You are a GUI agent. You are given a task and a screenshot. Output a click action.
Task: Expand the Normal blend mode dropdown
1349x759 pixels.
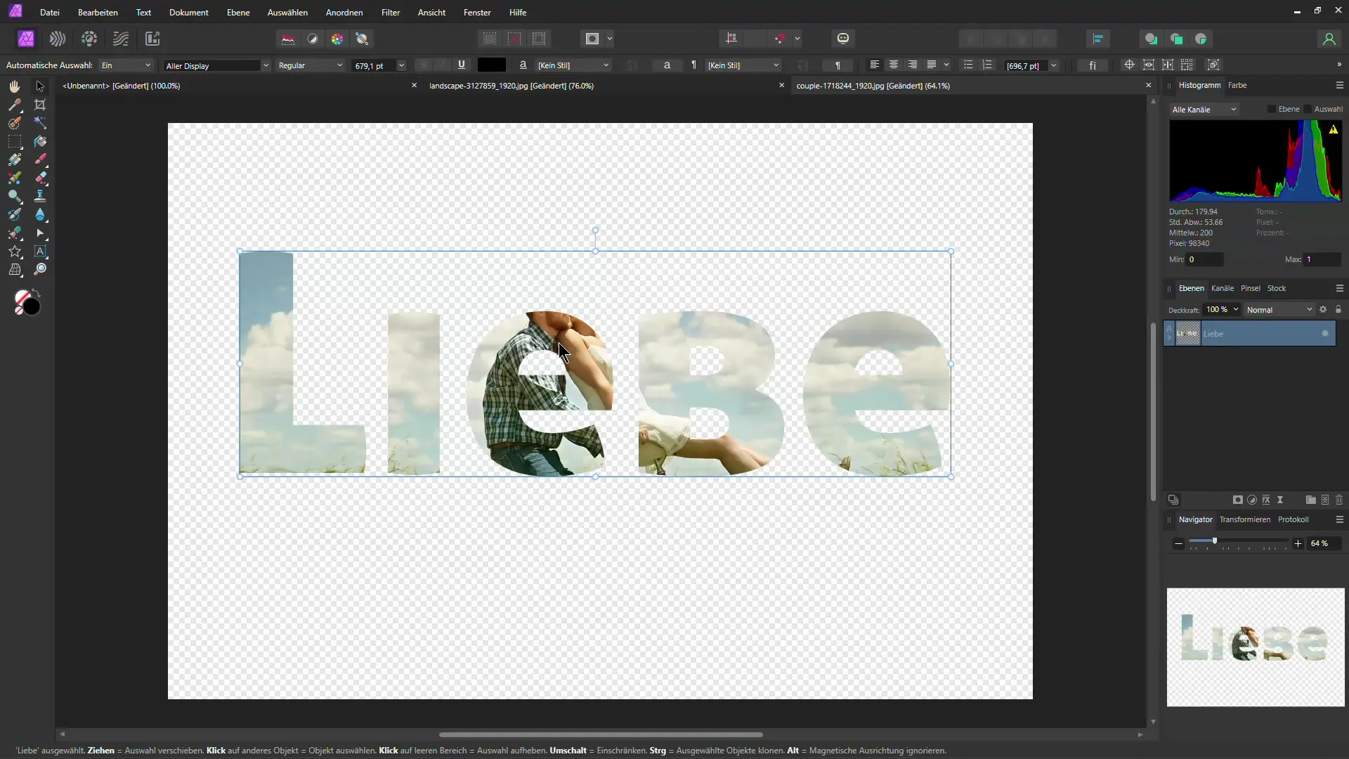click(x=1279, y=310)
